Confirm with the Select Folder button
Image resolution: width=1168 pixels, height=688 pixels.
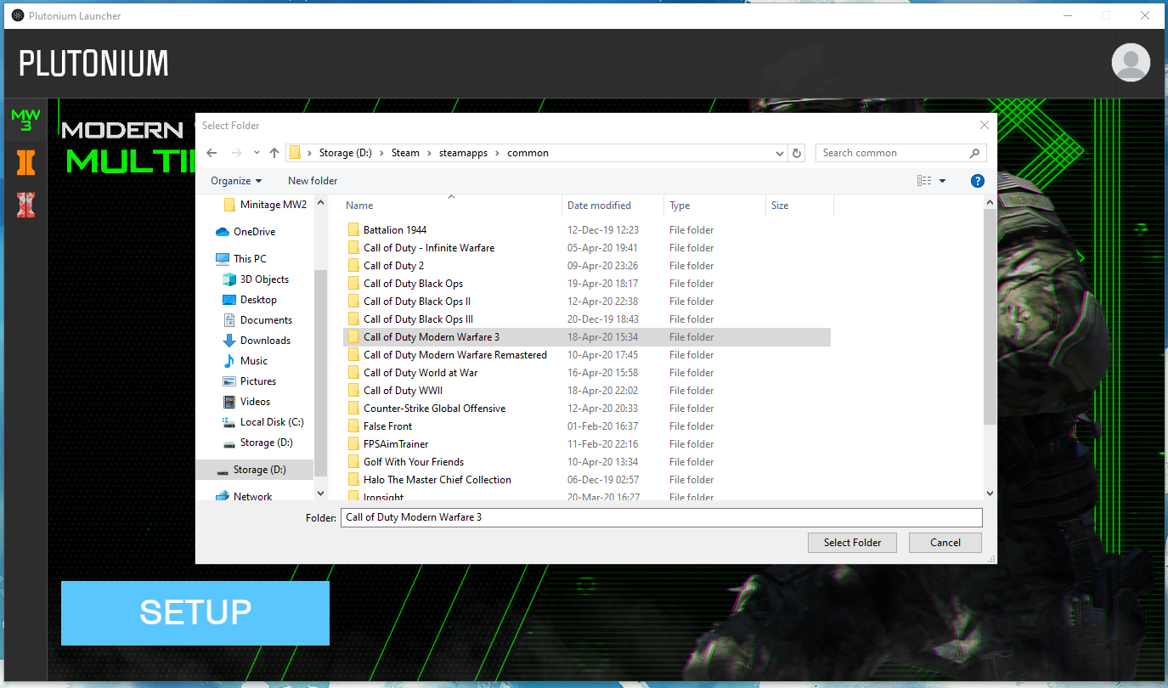coord(852,543)
